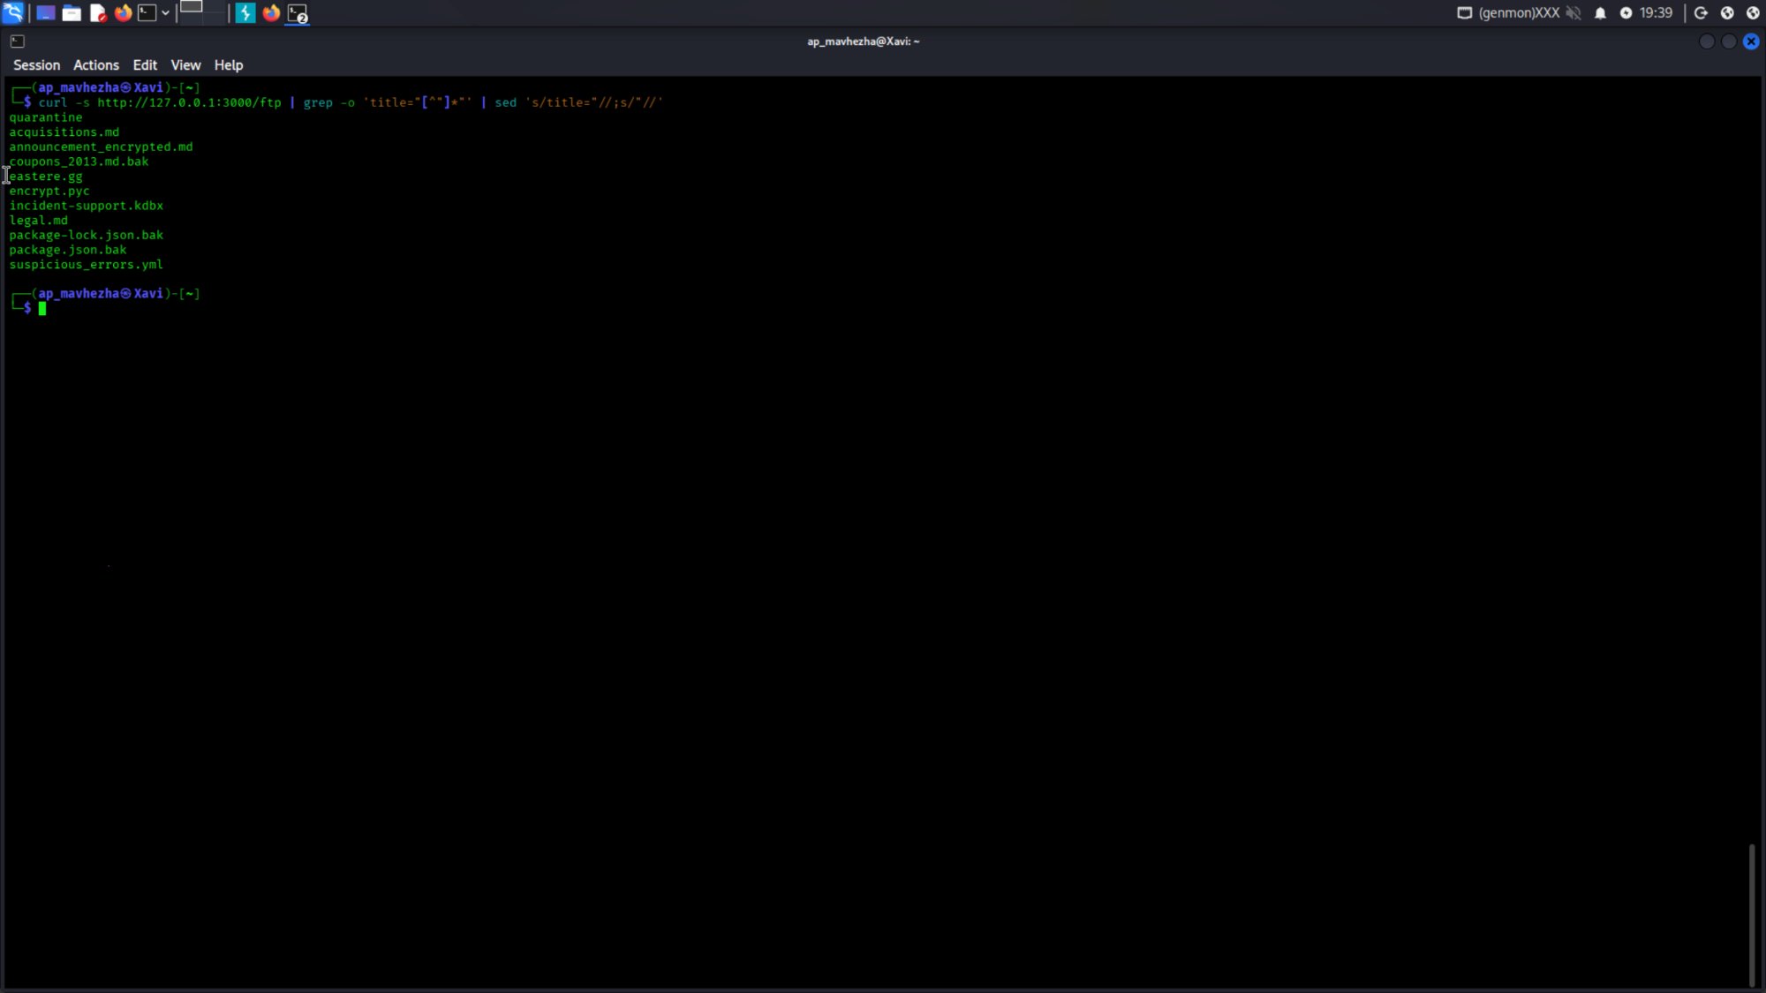This screenshot has width=1766, height=993.
Task: Click 'suspicious_errors.yml' in the output
Action: coord(86,265)
